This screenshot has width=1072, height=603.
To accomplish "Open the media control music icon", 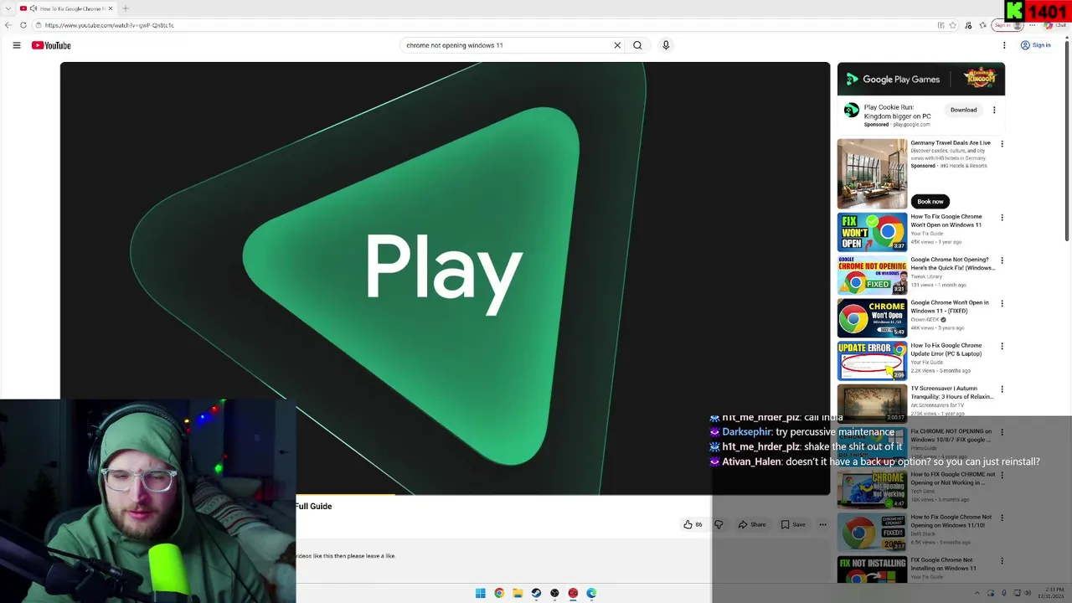I will tap(968, 25).
